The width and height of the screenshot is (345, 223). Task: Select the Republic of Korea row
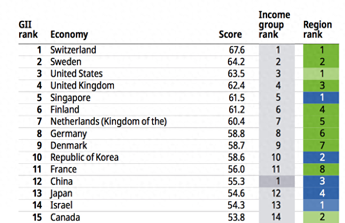[x=84, y=158]
